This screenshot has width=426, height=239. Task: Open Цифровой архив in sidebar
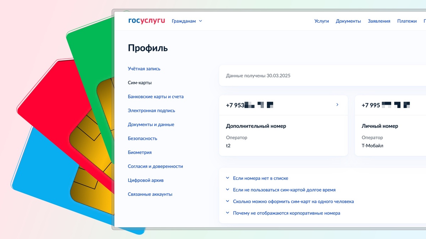coord(146,180)
